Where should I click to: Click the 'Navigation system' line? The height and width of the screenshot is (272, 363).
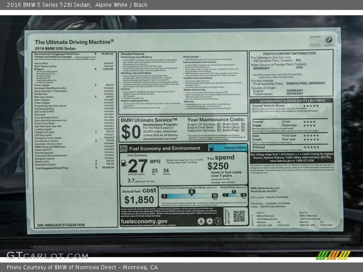(44, 159)
